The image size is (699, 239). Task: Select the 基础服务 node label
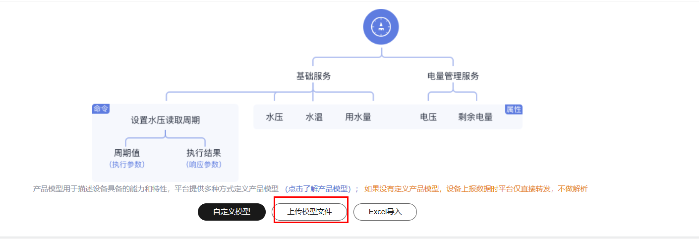point(313,76)
